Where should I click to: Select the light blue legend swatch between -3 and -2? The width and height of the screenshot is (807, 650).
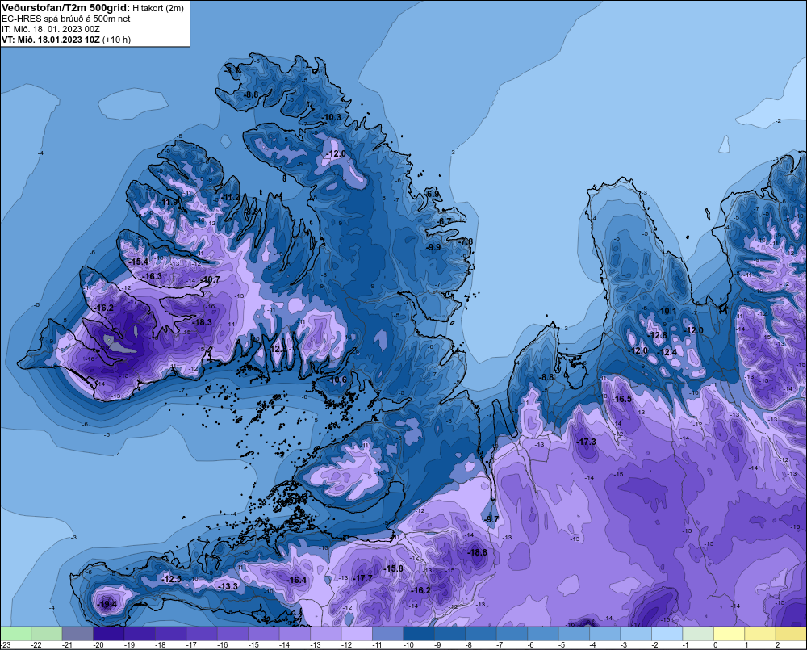(636, 634)
